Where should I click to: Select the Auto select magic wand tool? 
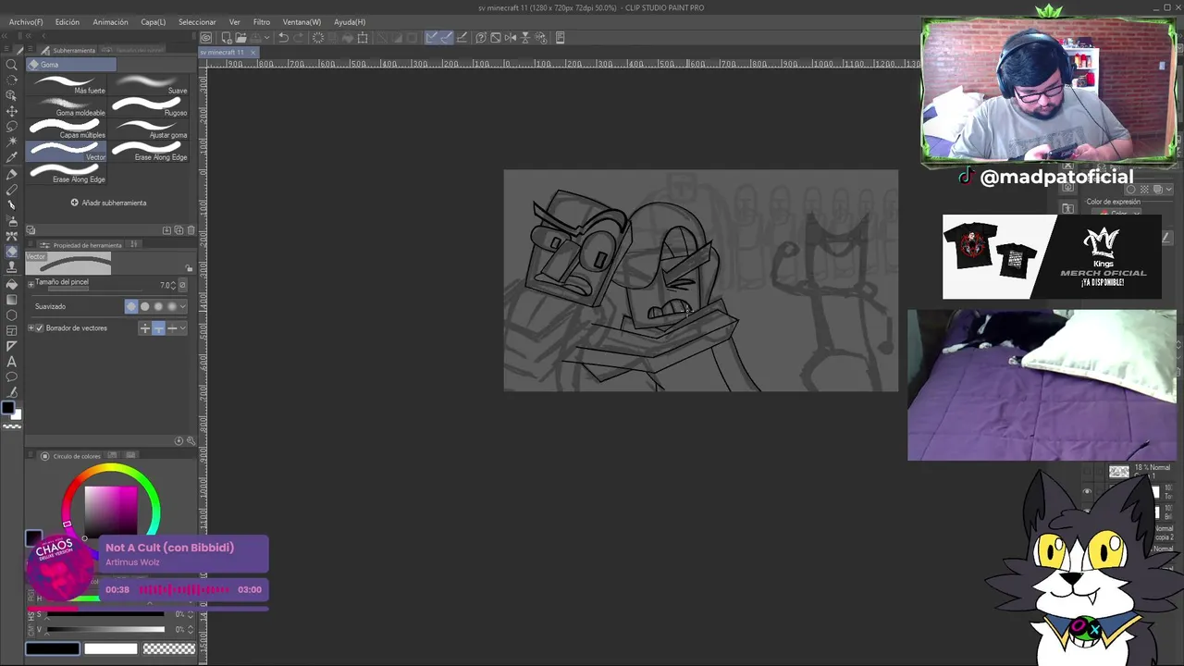[12, 142]
